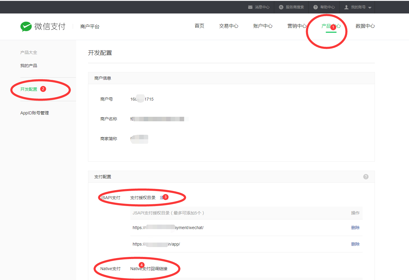Screen dimensions: 409x280
Task: Click the search icon beside 服务商搜索
Action: click(281, 7)
